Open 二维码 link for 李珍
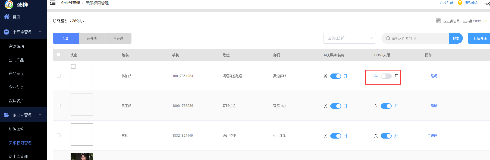490x160 pixels. [432, 136]
